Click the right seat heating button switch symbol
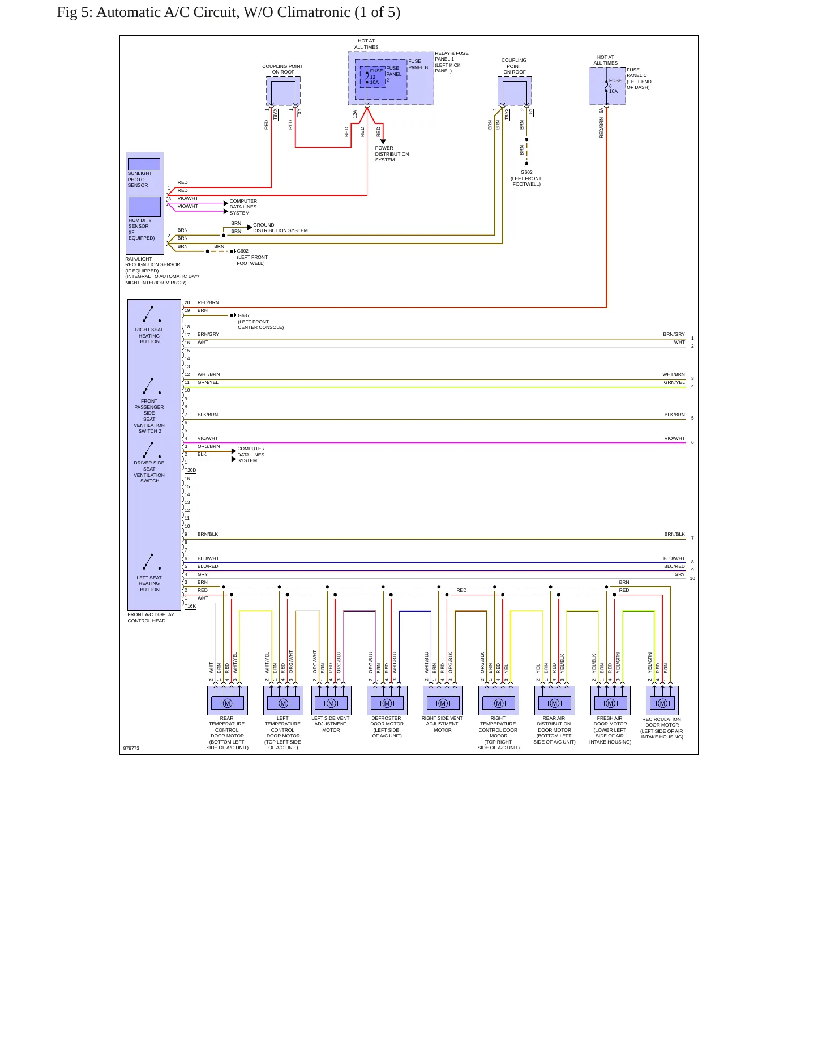 click(x=151, y=314)
